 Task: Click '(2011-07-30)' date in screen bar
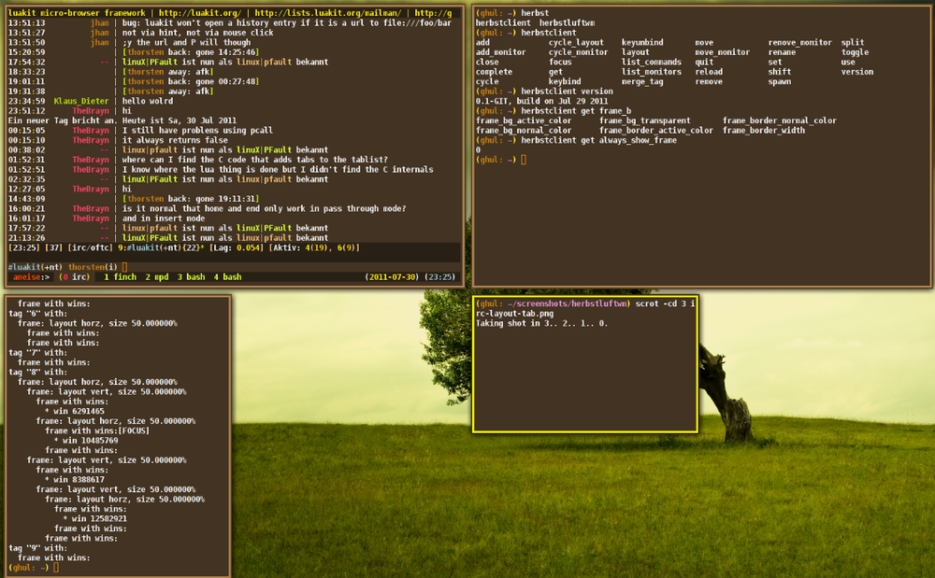392,276
